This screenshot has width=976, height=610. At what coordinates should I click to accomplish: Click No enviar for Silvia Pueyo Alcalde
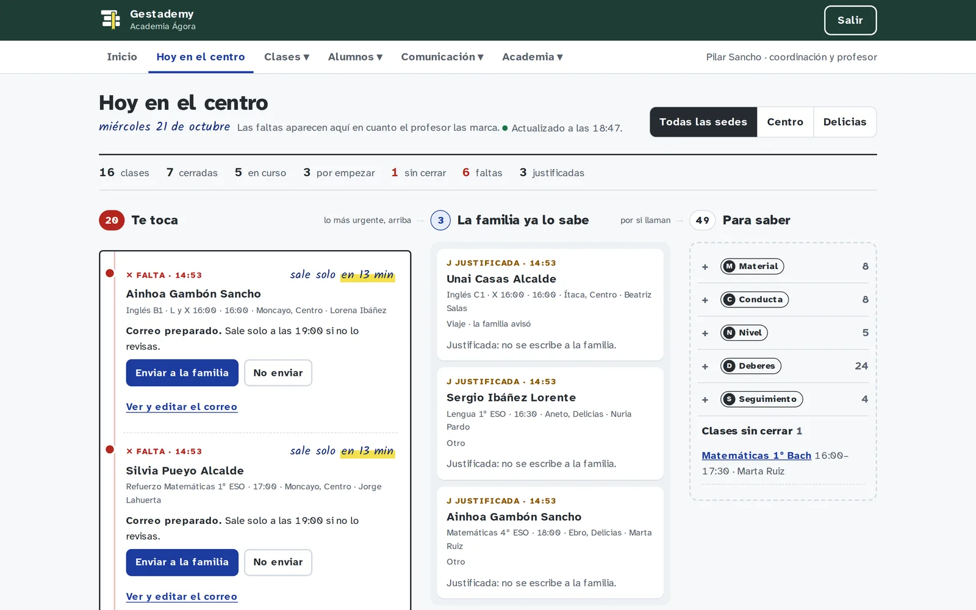pos(278,562)
